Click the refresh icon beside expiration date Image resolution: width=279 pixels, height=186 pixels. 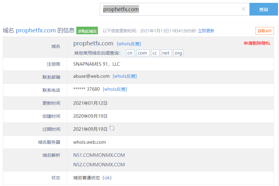point(112,128)
